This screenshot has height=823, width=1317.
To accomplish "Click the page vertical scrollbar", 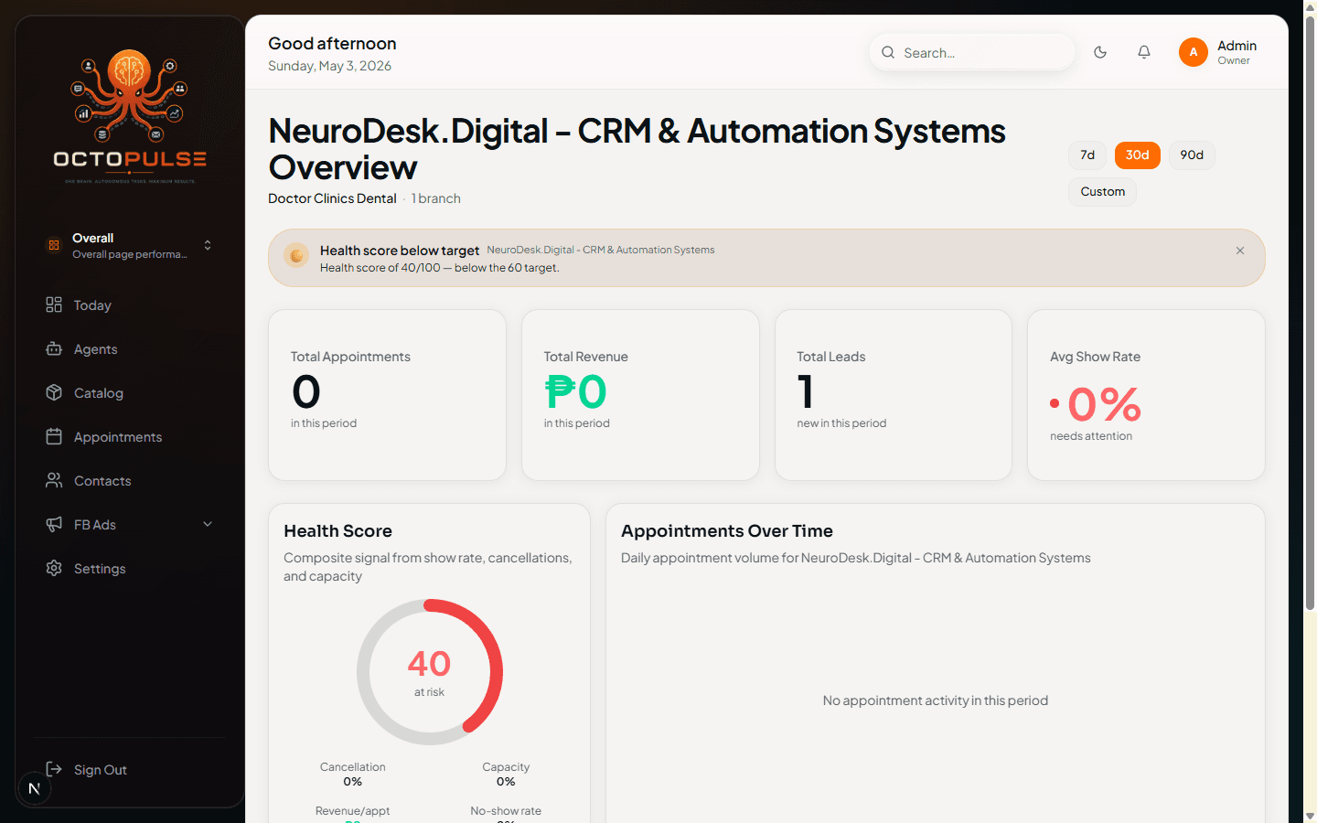I will [1310, 311].
